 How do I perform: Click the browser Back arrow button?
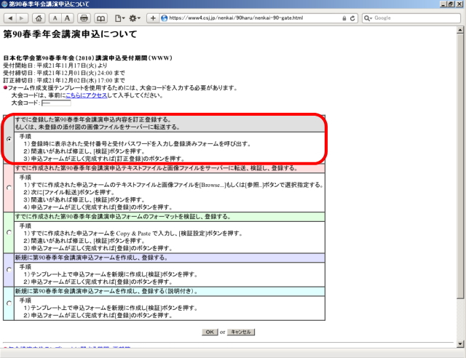coord(9,17)
